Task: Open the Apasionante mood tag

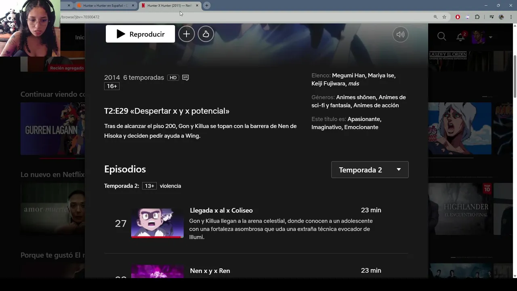Action: pos(364,119)
